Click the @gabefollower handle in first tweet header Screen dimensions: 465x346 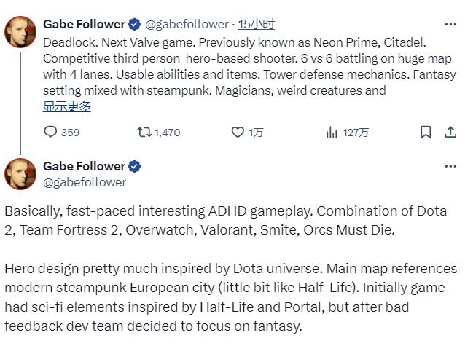point(187,25)
